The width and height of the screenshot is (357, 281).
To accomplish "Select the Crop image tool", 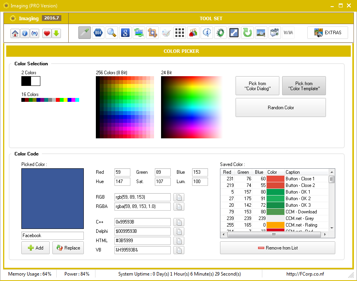I will point(153,33).
